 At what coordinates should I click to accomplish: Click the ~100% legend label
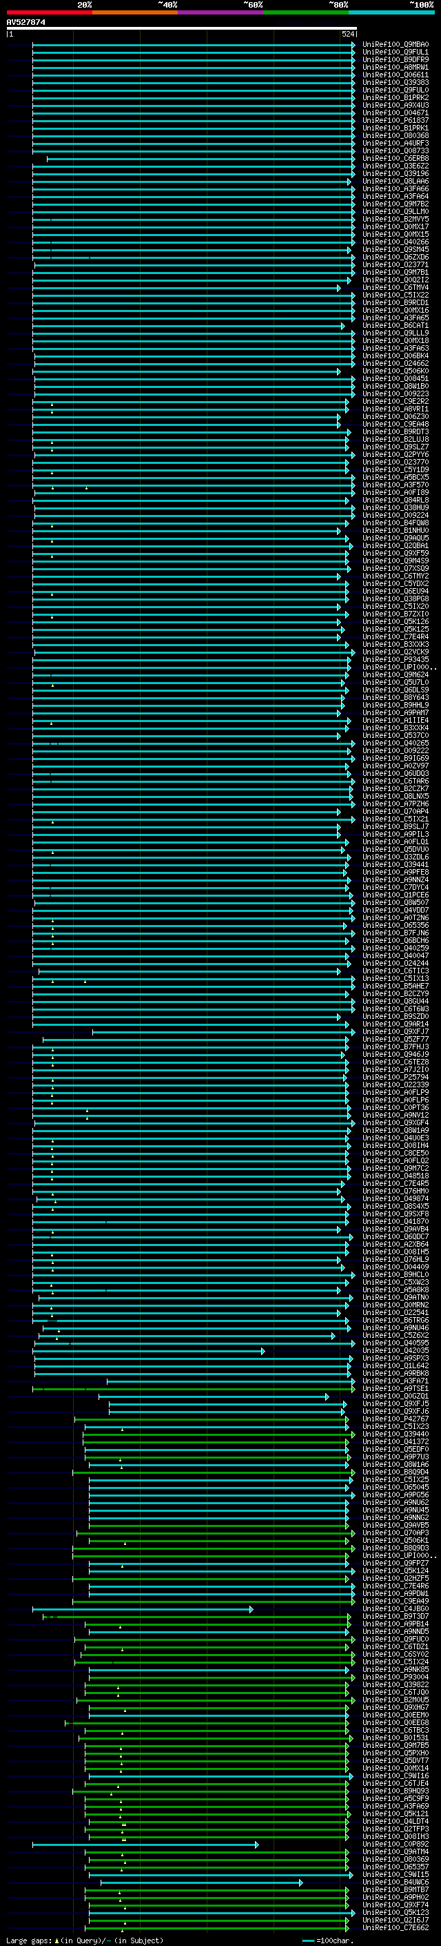[422, 5]
